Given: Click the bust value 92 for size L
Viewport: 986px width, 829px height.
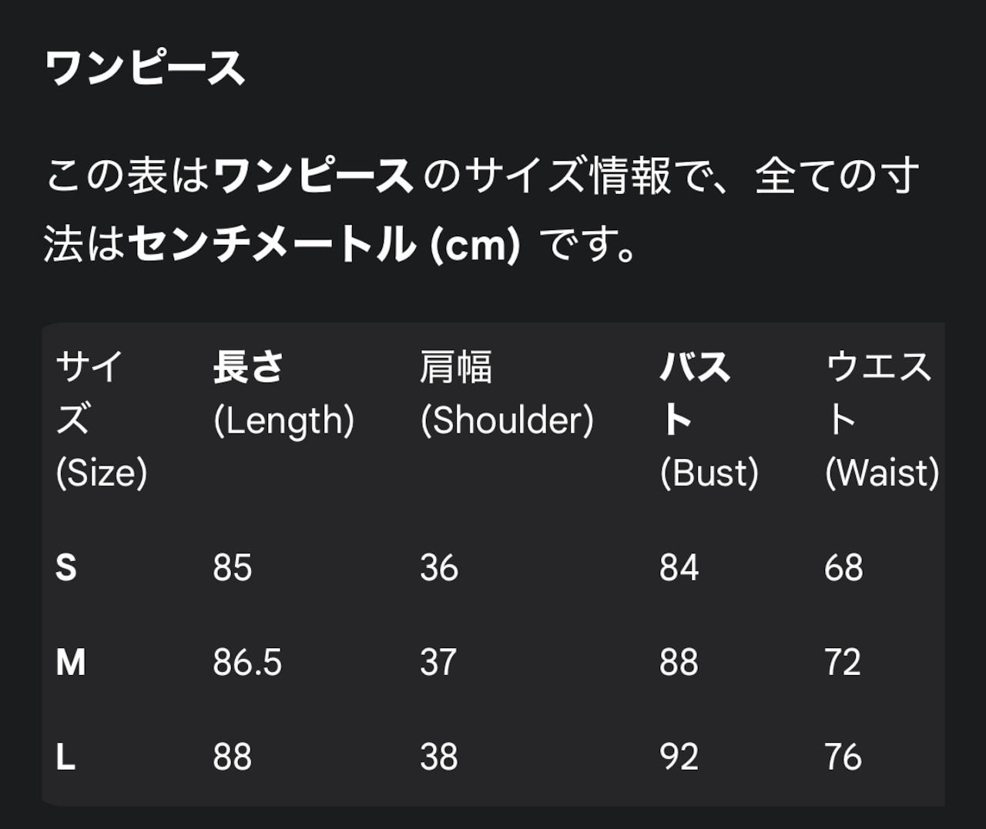Looking at the screenshot, I should (x=679, y=757).
